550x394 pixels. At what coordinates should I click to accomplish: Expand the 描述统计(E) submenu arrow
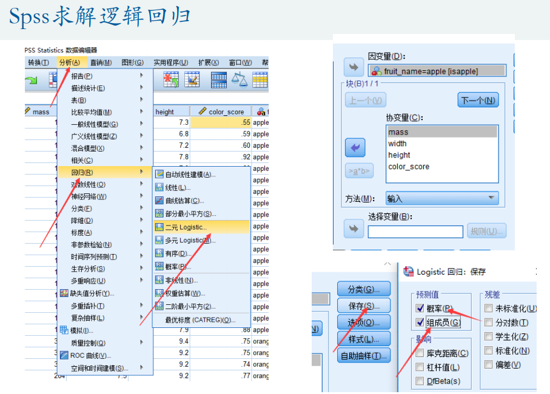141,87
